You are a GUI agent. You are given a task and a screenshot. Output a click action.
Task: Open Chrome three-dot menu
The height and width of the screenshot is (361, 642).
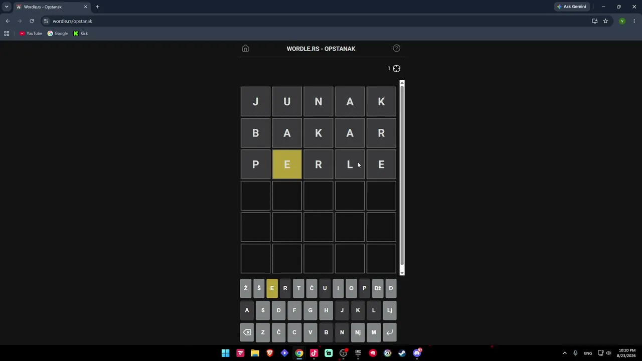click(634, 21)
